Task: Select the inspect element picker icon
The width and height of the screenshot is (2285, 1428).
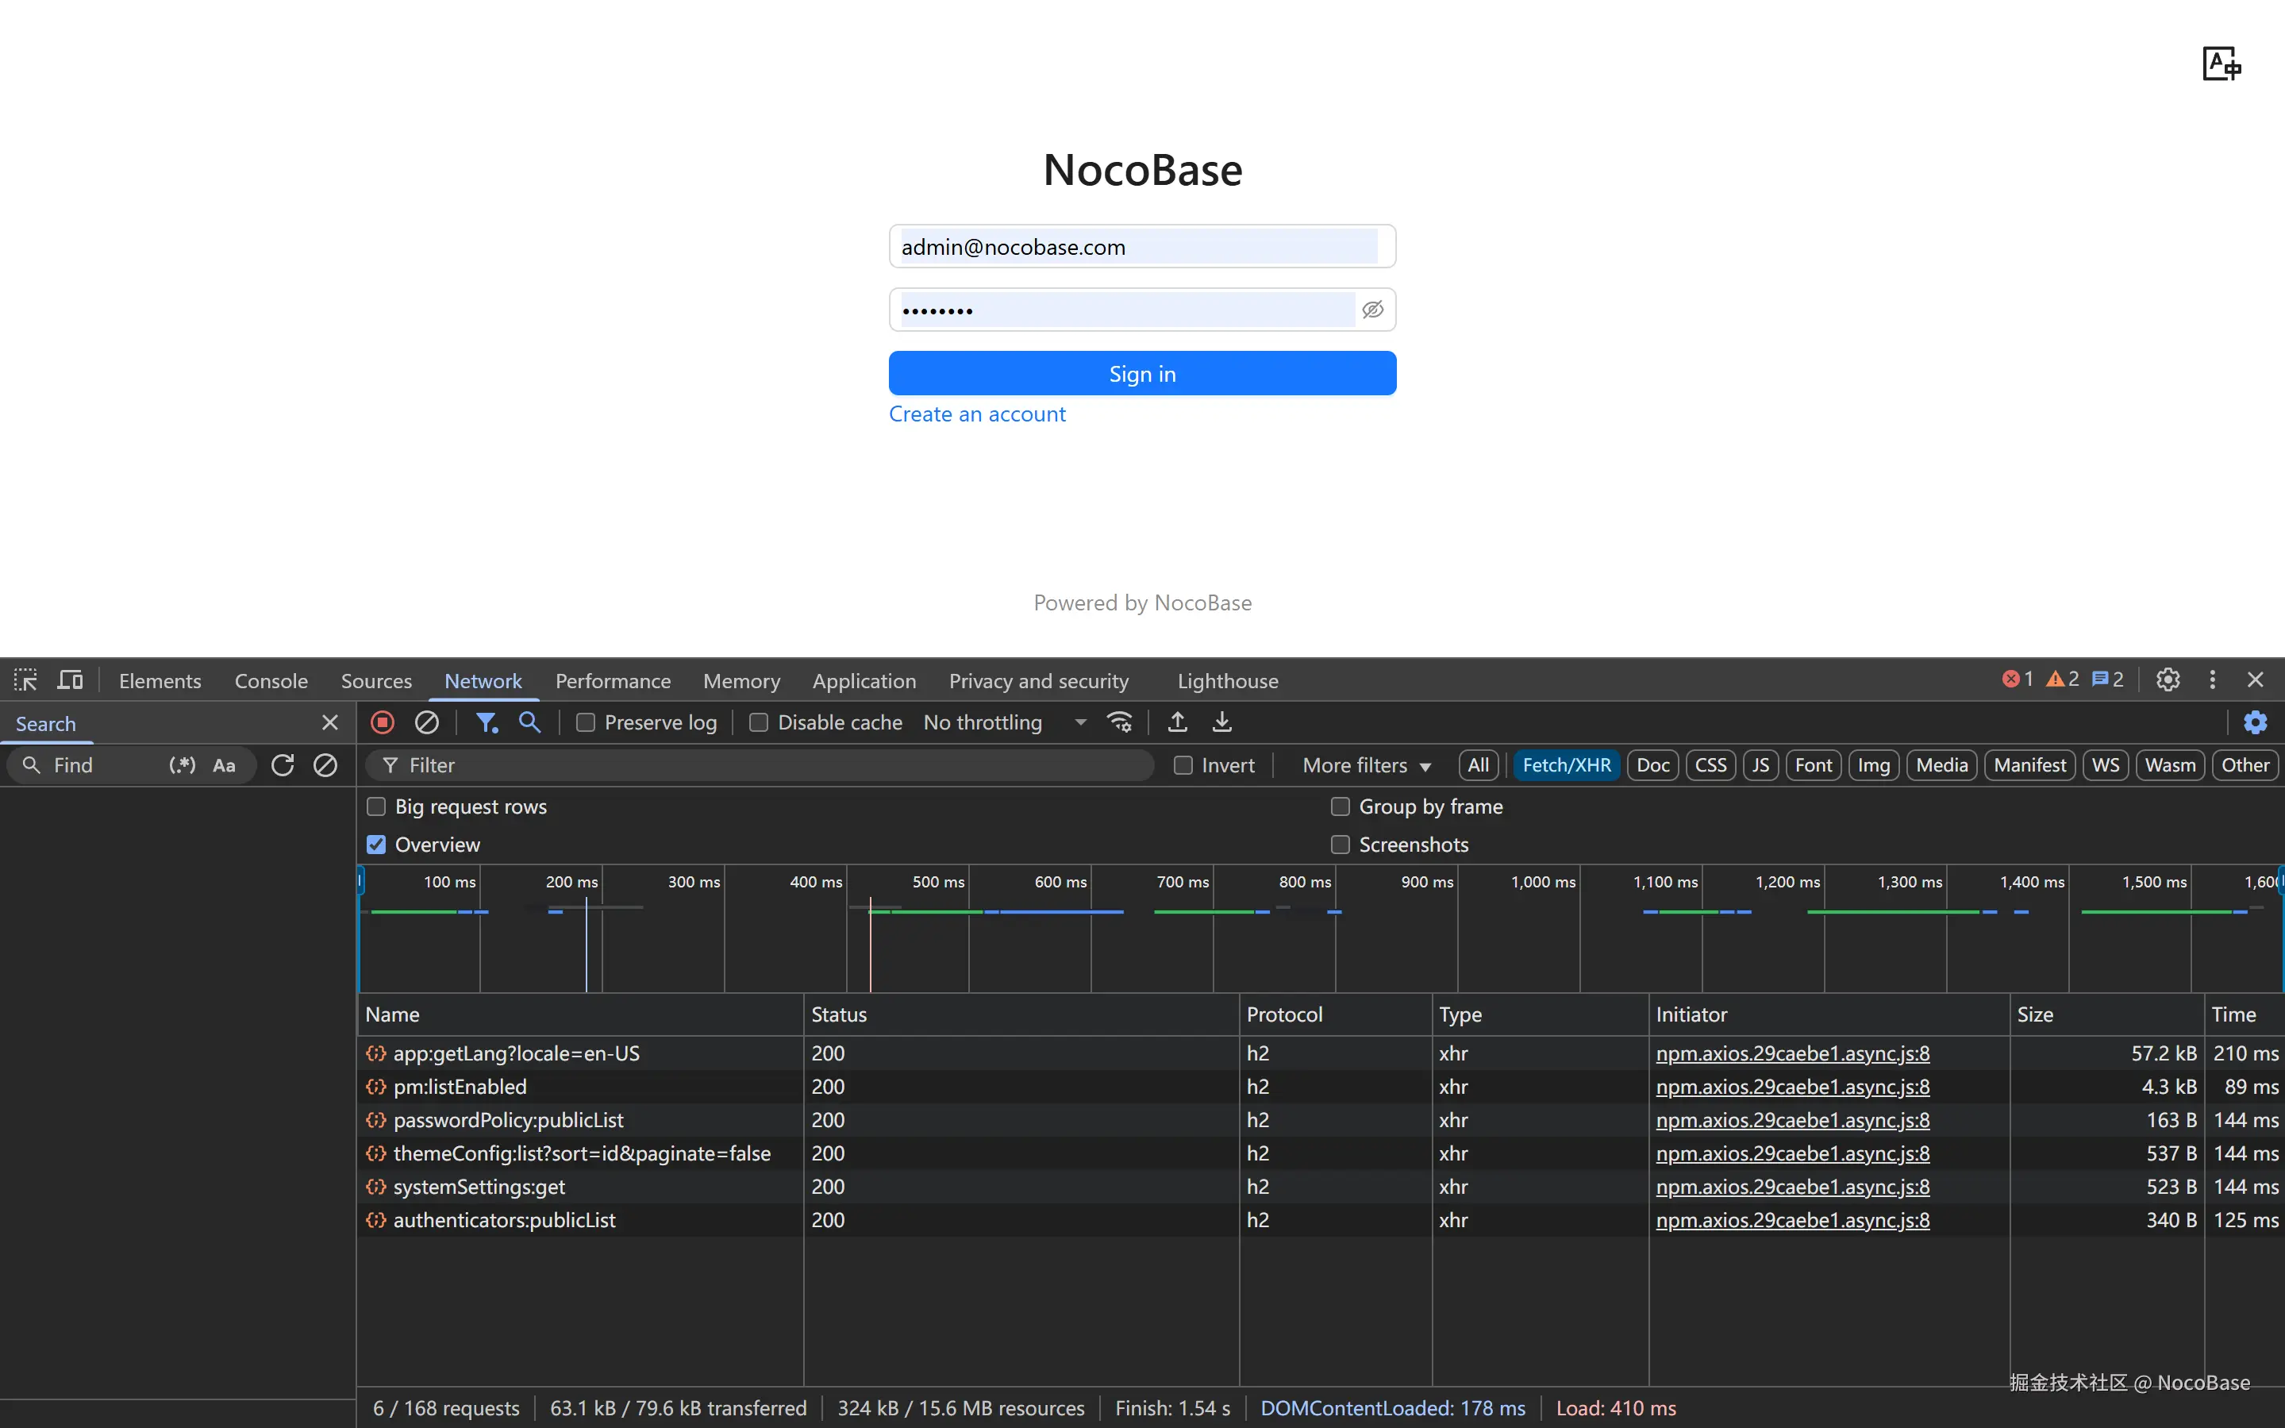Action: click(x=25, y=680)
